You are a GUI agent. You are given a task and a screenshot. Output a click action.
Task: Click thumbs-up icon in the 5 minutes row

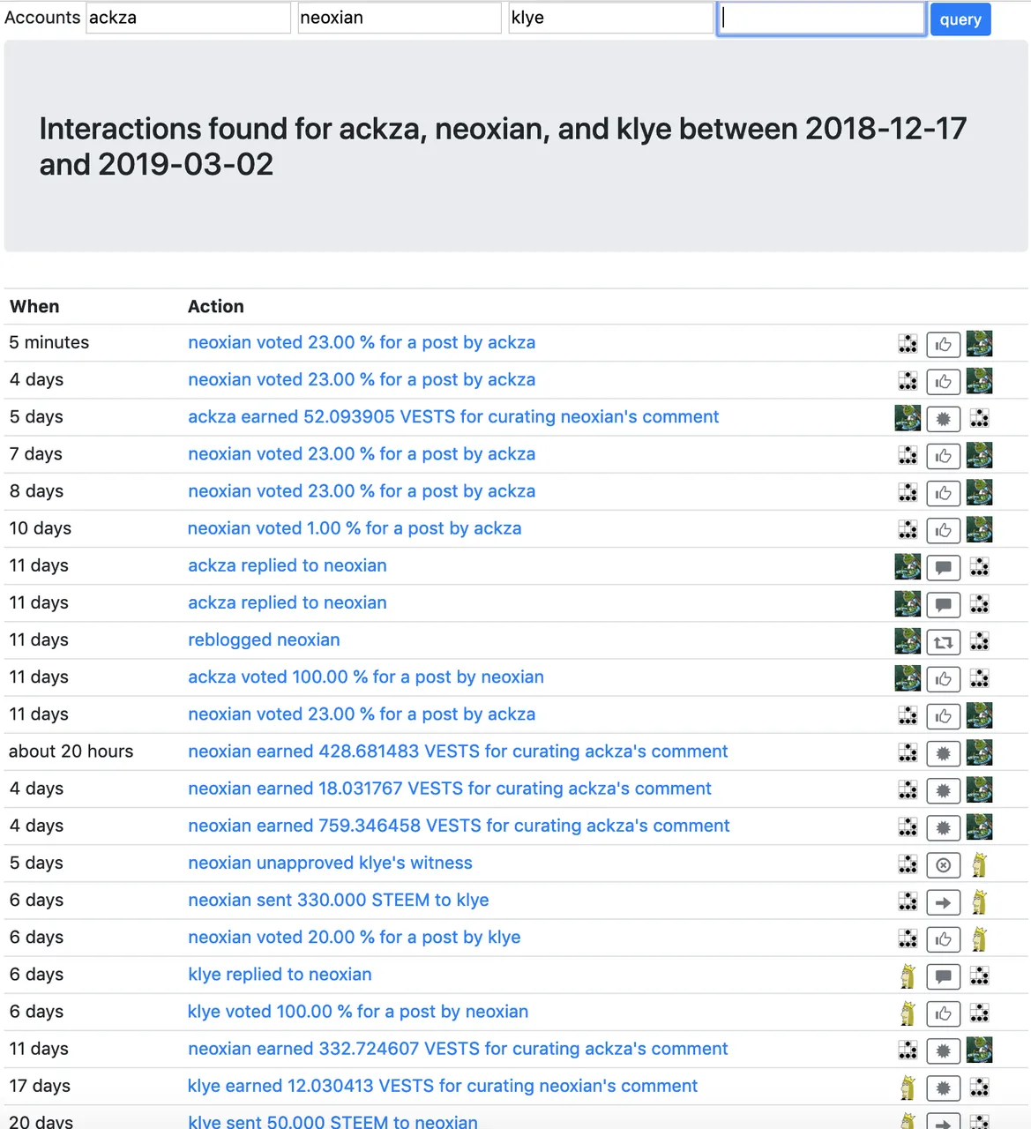point(943,344)
